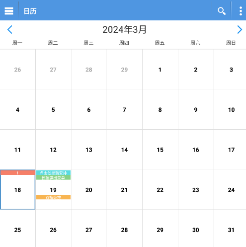Select the highlighted date number 18
The image size is (246, 247).
(x=17, y=190)
